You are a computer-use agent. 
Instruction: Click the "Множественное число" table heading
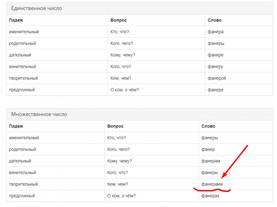[39, 114]
